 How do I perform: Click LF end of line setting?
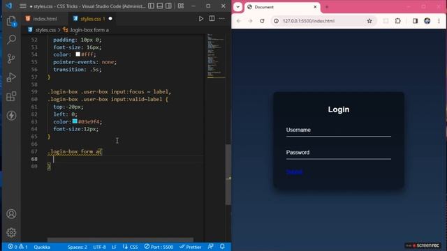click(x=114, y=247)
